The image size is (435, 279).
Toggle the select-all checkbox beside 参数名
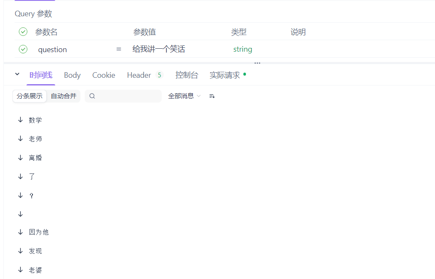[23, 32]
